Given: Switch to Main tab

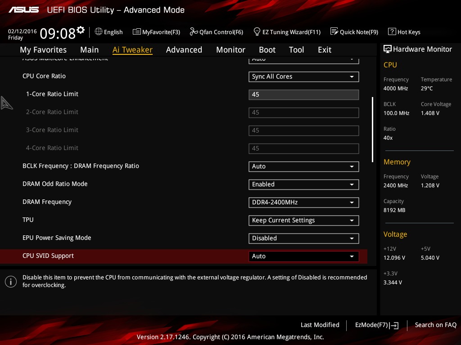Looking at the screenshot, I should pyautogui.click(x=90, y=50).
